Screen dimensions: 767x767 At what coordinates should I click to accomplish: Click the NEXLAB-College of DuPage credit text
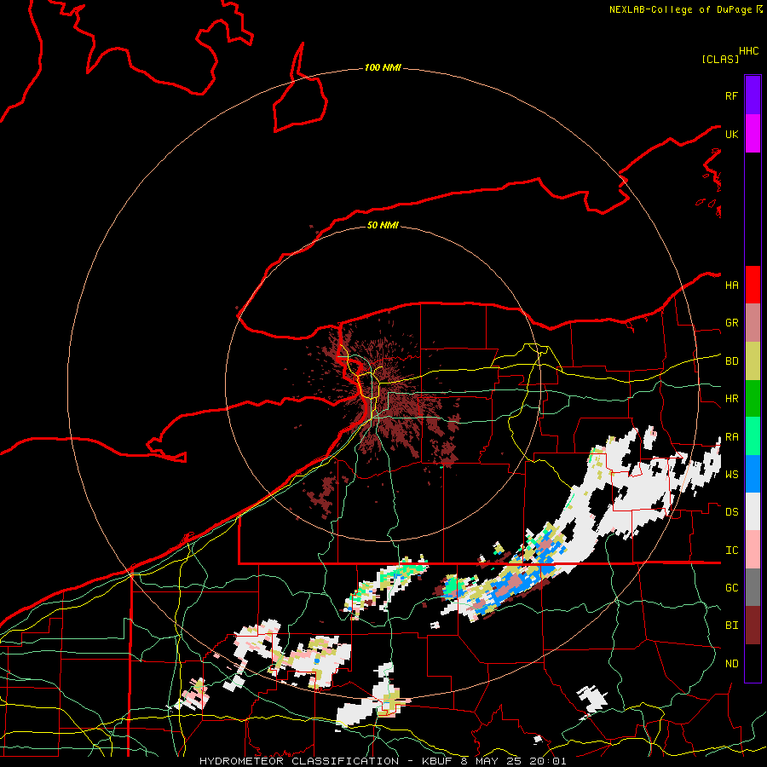(x=681, y=9)
